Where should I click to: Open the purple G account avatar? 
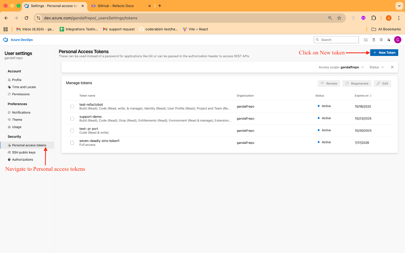398,40
